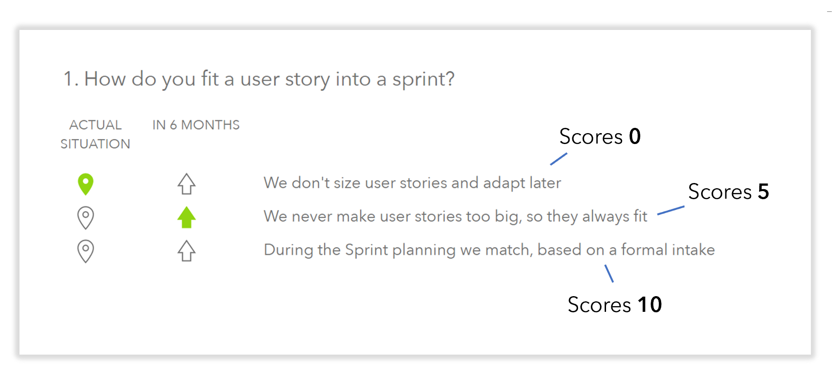Select the green pin for 'We don't size user stories'
The width and height of the screenshot is (838, 376).
[x=86, y=184]
